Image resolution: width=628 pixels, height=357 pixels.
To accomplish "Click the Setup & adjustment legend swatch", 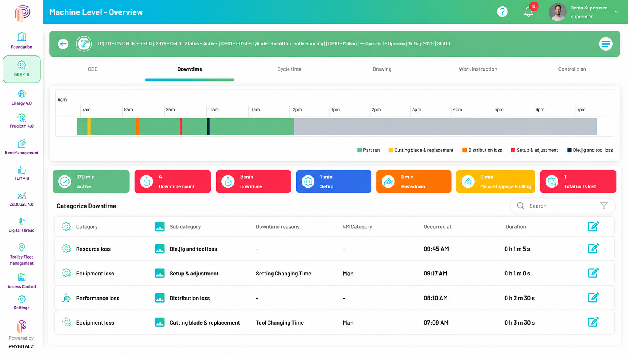I will (513, 150).
